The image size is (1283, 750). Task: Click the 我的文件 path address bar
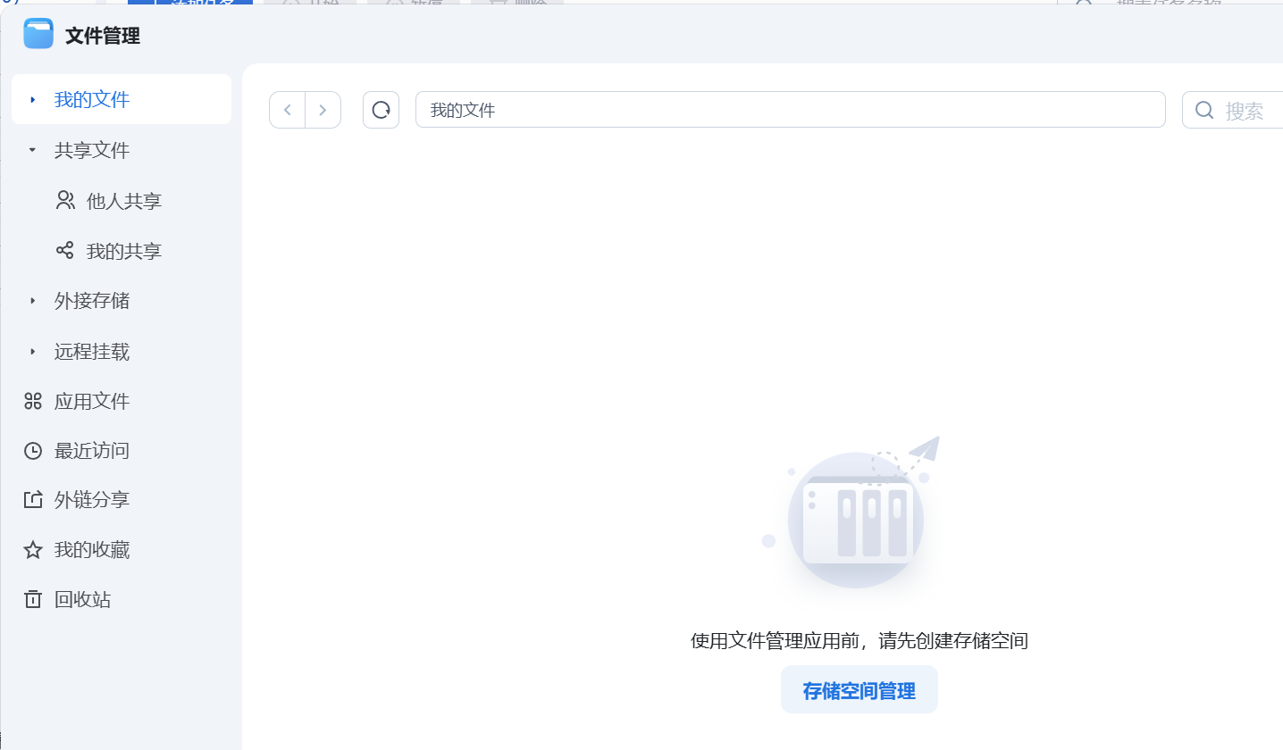[791, 110]
